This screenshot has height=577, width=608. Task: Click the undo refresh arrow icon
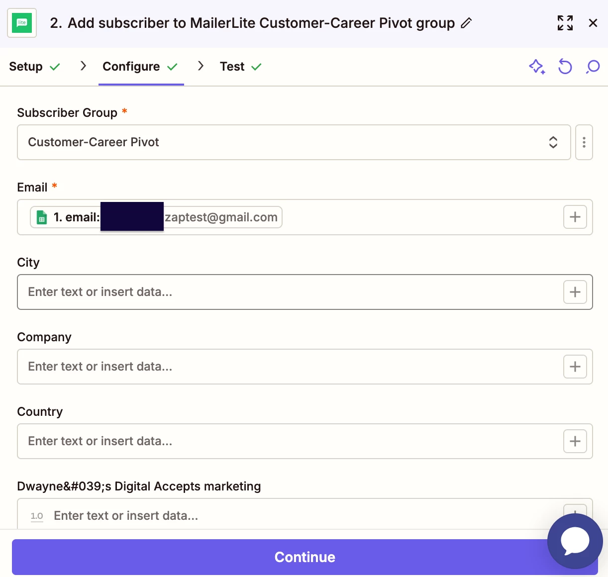tap(565, 67)
